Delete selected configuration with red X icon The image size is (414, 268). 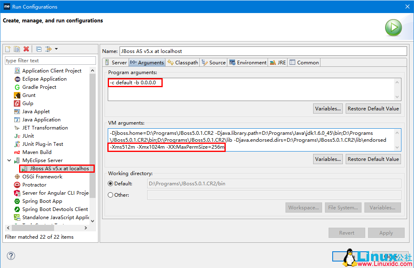(26, 49)
